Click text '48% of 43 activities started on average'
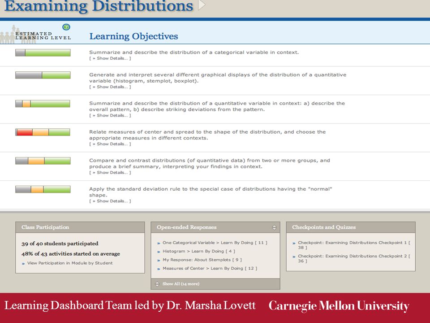The height and width of the screenshot is (323, 430). click(70, 254)
